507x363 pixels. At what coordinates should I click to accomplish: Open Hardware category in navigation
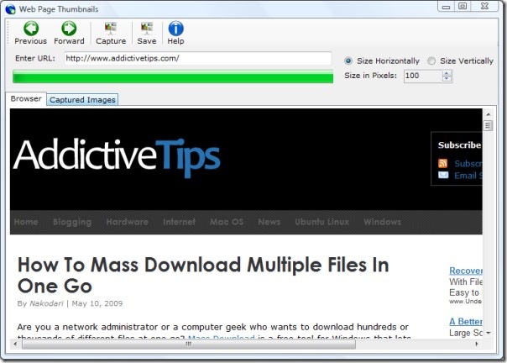point(127,222)
